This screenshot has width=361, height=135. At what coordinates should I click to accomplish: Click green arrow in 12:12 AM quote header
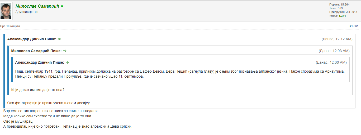[x=59, y=39]
